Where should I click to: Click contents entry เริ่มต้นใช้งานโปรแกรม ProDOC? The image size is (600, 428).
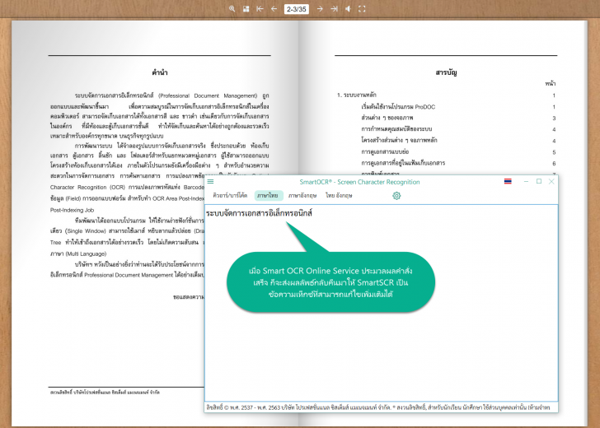pos(398,107)
